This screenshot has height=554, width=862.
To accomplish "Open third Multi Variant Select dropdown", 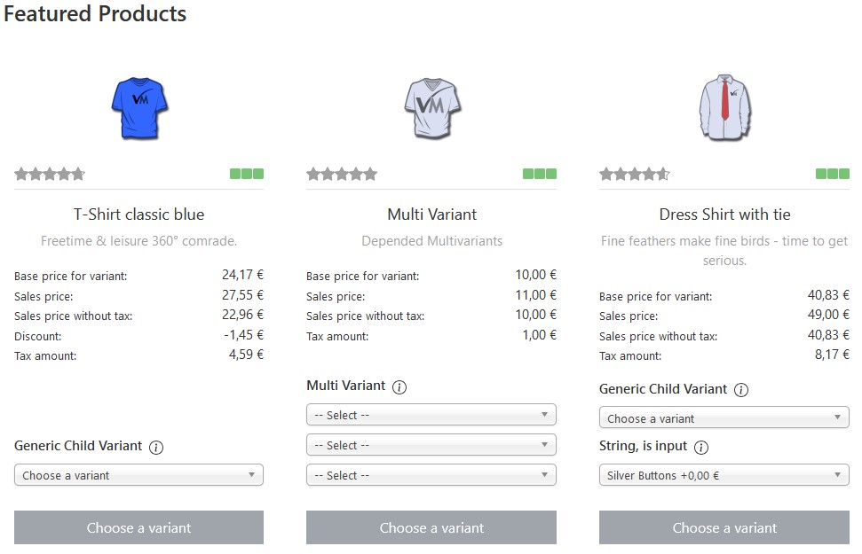I will pos(431,475).
